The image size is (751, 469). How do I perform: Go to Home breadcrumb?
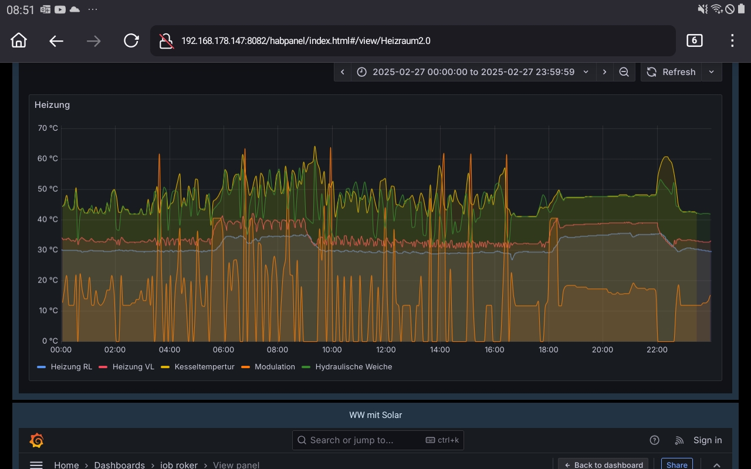(66, 465)
